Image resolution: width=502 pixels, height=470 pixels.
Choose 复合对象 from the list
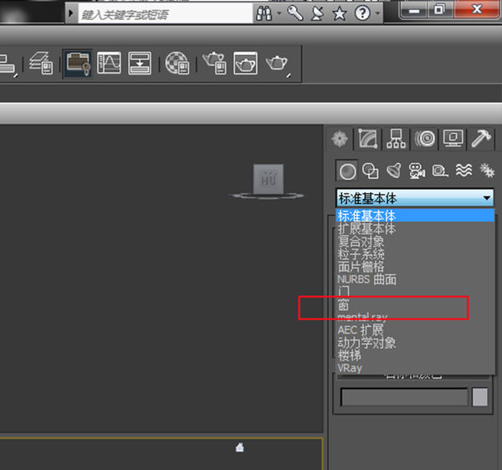[x=415, y=241]
